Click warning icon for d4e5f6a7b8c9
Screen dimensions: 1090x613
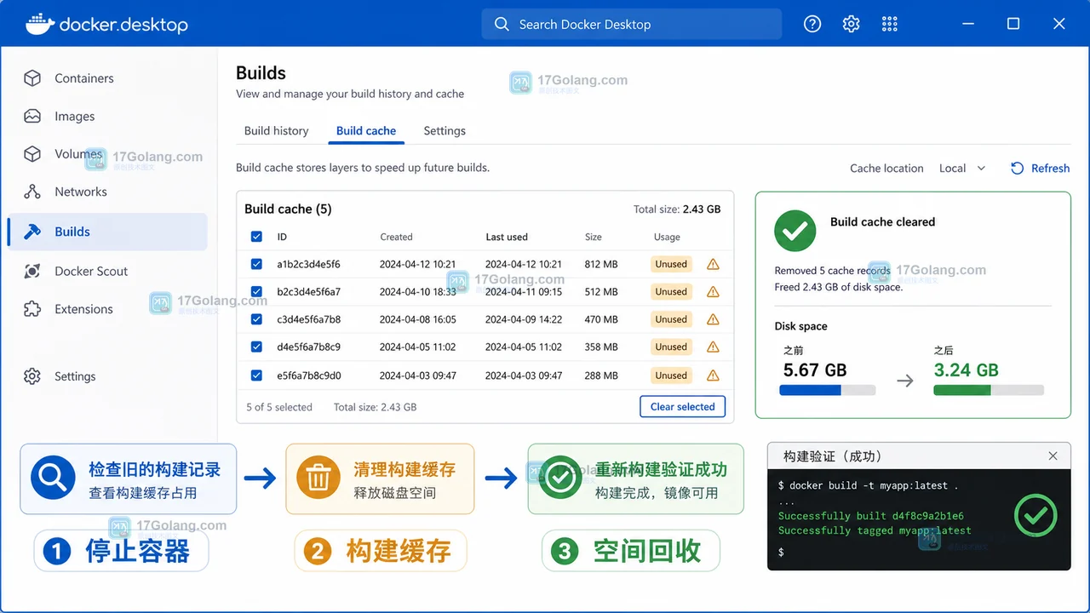click(x=713, y=347)
